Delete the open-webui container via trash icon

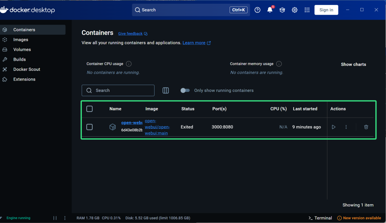366,127
